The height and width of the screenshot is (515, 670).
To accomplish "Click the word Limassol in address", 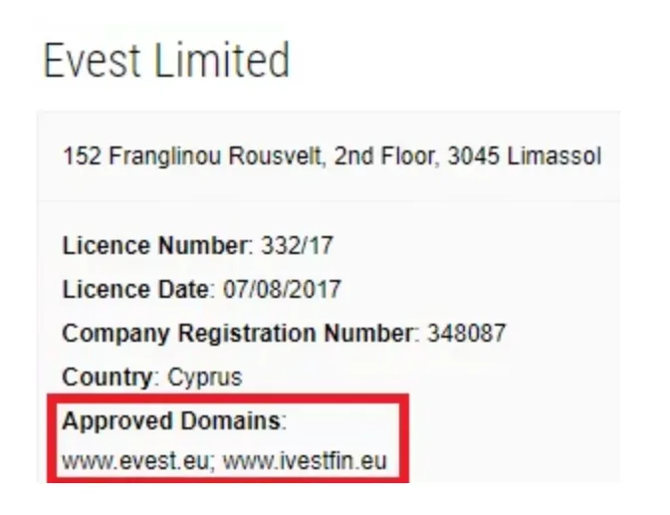I will 555,156.
